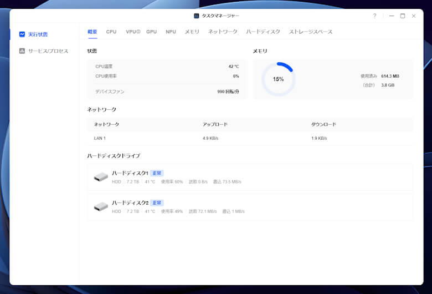Click the 正常 badge on ハードディスク1
432x294 pixels.
pyautogui.click(x=157, y=173)
